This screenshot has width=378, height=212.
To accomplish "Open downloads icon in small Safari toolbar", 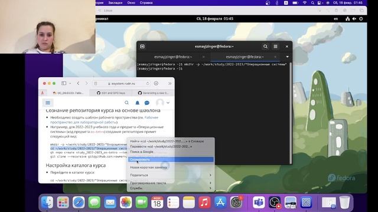I will [x=156, y=84].
